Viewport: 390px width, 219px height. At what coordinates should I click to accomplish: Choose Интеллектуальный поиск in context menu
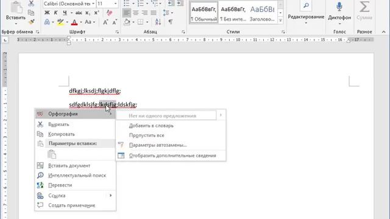coord(75,175)
